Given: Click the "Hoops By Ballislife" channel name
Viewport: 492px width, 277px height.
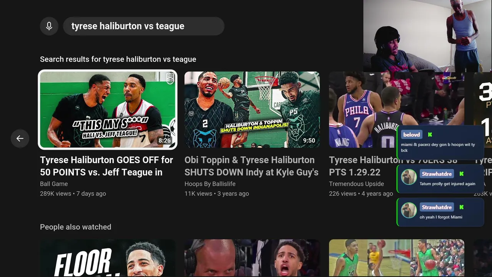Looking at the screenshot, I should pyautogui.click(x=210, y=184).
